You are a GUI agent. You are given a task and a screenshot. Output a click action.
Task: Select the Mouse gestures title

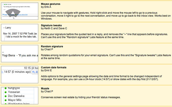(50, 4)
